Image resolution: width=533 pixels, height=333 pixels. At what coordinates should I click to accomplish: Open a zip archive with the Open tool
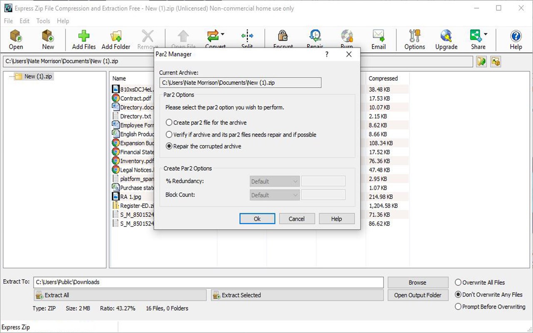[16, 40]
